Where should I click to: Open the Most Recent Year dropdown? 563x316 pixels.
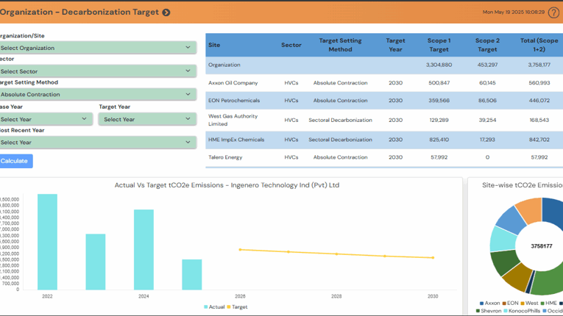tap(97, 143)
